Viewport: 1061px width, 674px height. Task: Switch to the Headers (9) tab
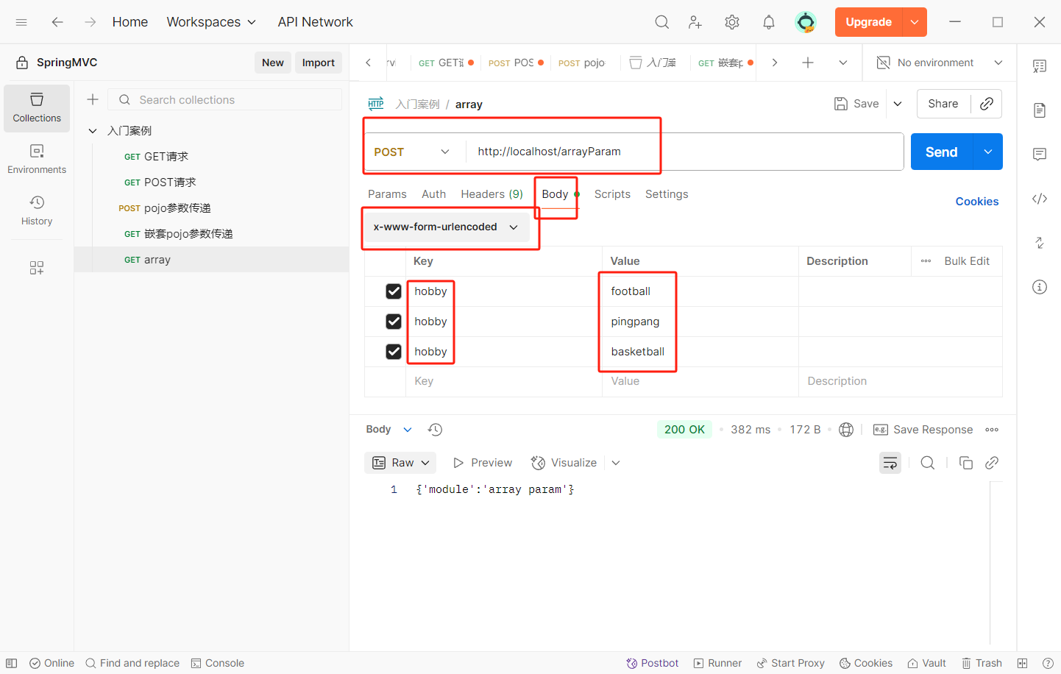pos(492,194)
